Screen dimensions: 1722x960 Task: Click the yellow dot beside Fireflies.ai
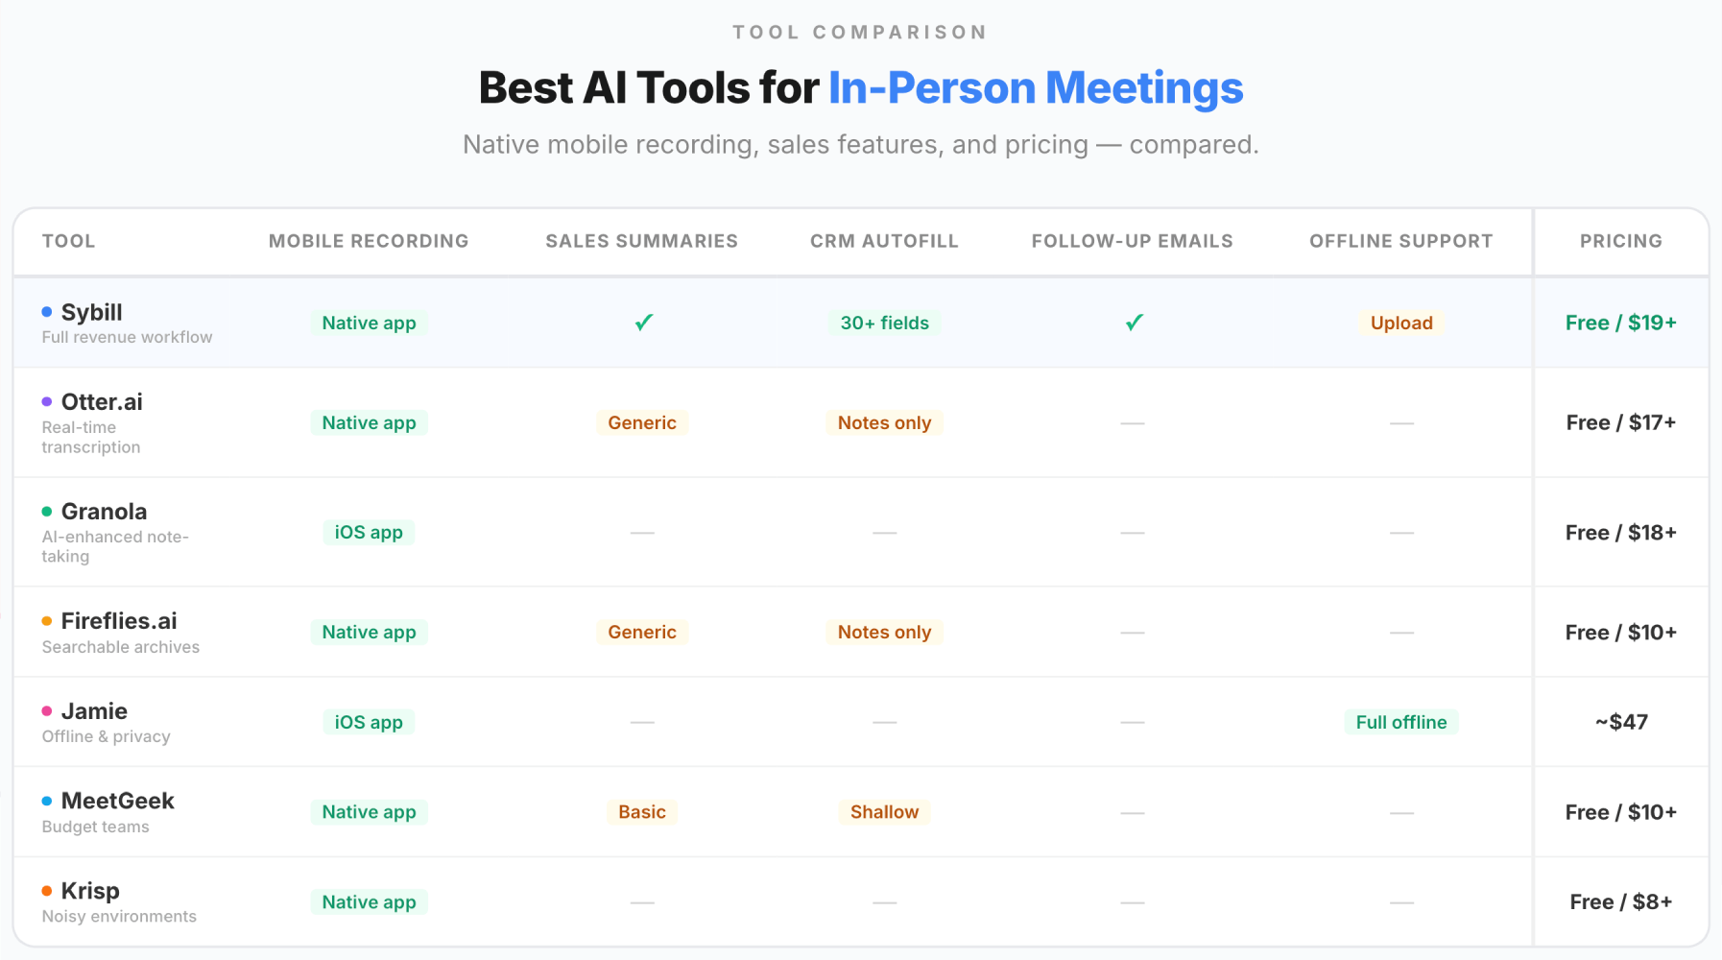(47, 621)
